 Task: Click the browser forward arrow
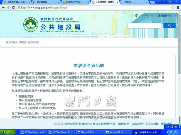point(9,7)
